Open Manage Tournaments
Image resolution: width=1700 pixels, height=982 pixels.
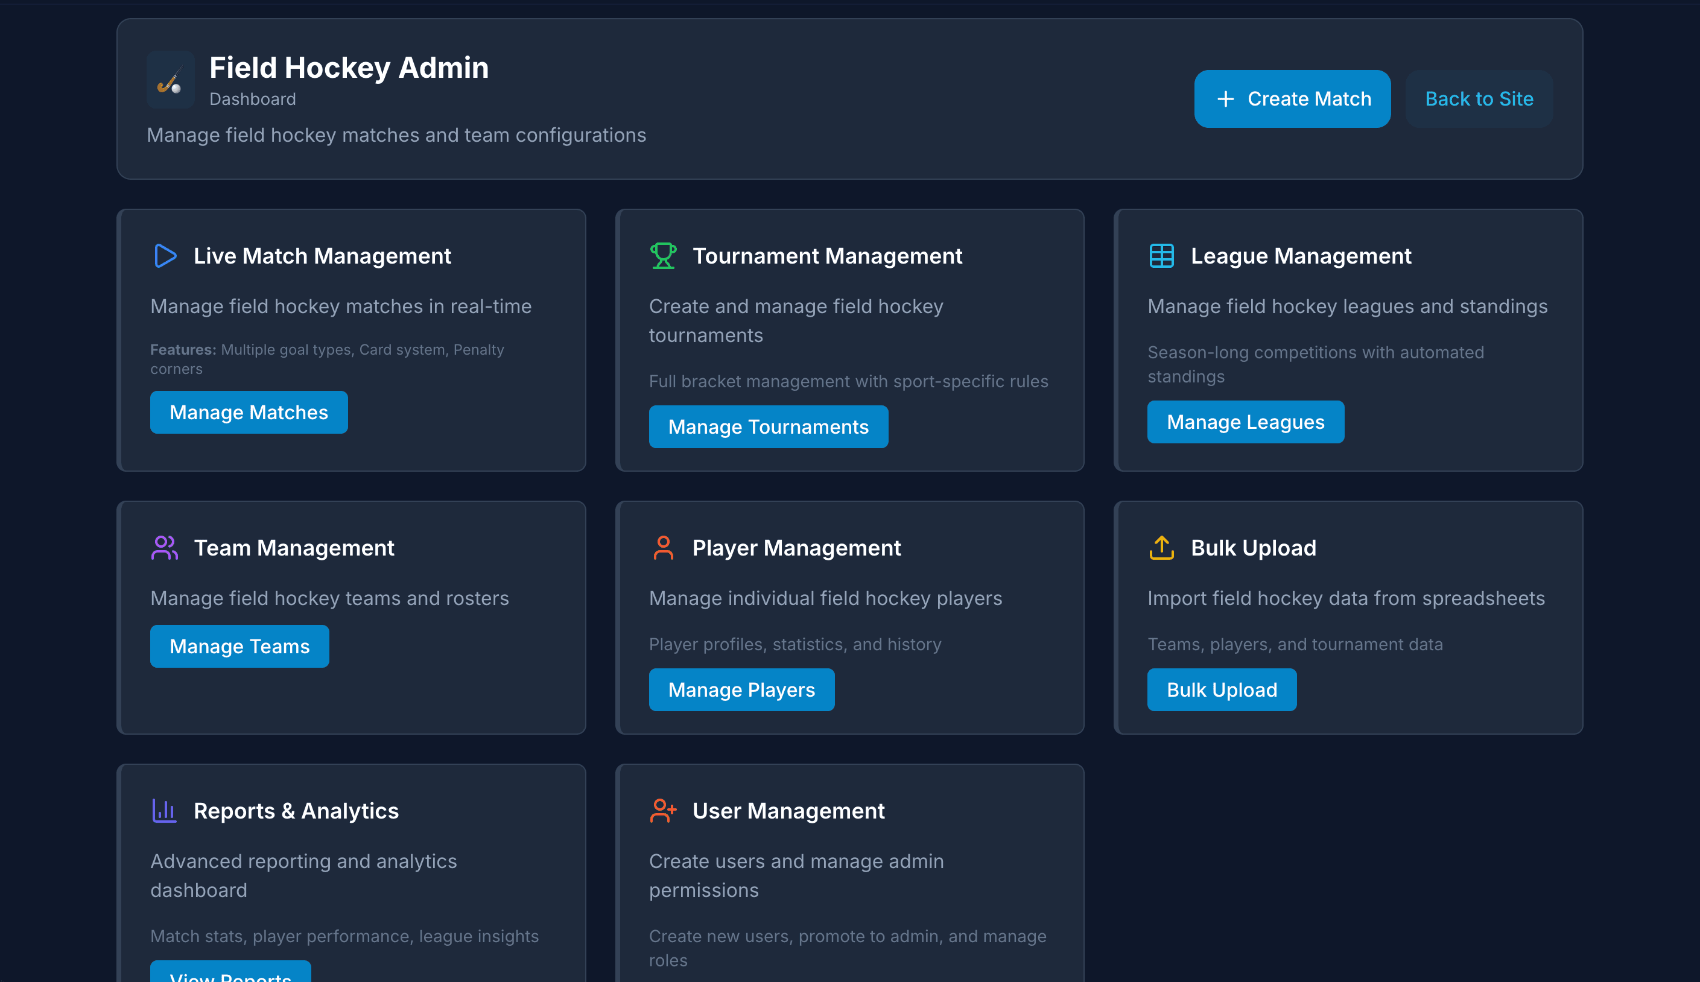coord(768,427)
